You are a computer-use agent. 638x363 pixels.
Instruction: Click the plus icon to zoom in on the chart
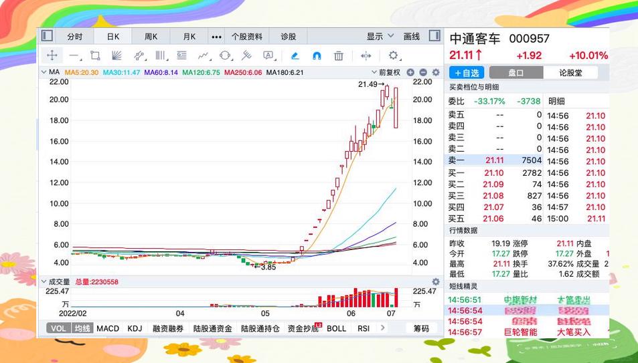click(x=410, y=72)
